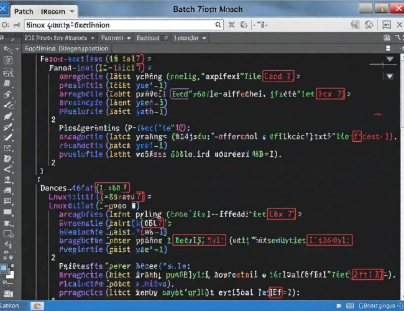Click the flag icon in bottom status bar

tap(339, 306)
